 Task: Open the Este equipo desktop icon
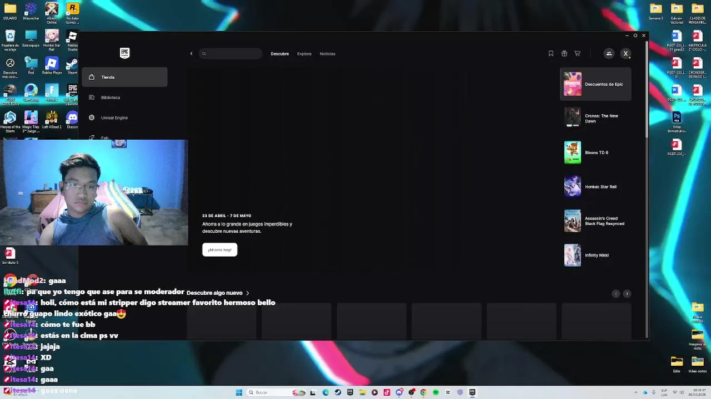(x=31, y=39)
